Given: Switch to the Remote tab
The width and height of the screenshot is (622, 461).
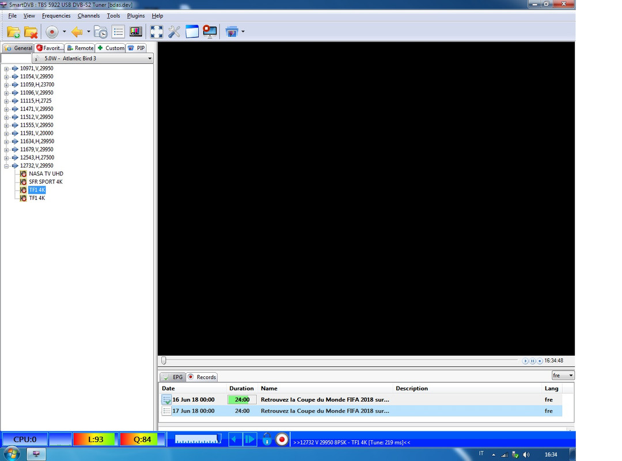Looking at the screenshot, I should [80, 48].
